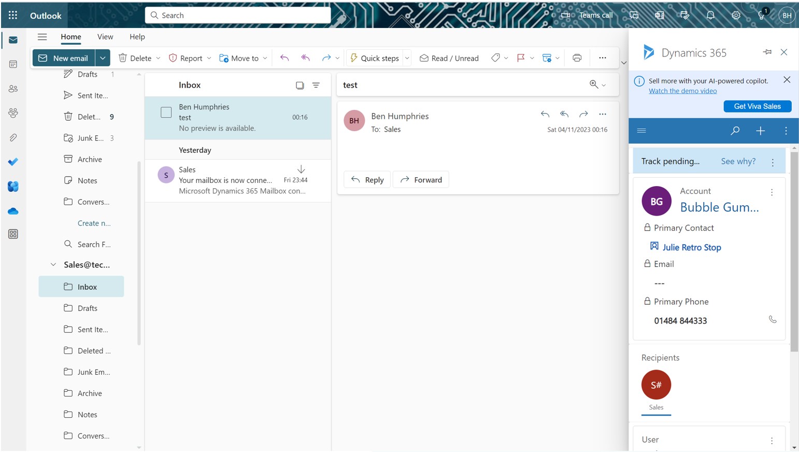Open Account card options menu

point(772,192)
